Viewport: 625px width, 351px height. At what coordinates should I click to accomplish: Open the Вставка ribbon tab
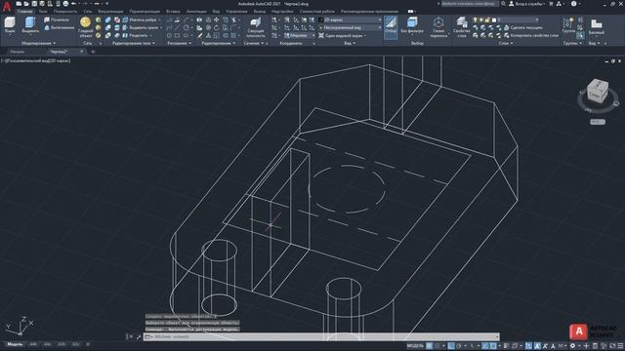point(173,11)
